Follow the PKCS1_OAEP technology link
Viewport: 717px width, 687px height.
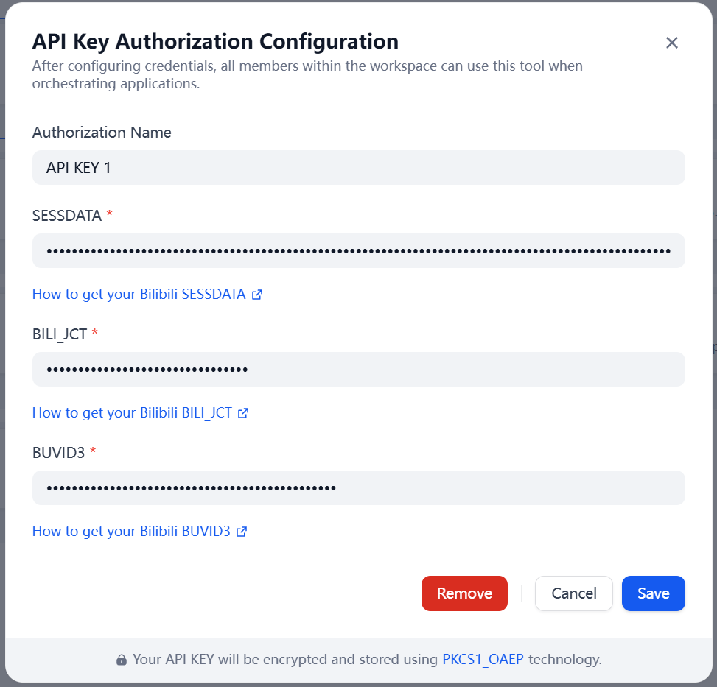tap(483, 660)
